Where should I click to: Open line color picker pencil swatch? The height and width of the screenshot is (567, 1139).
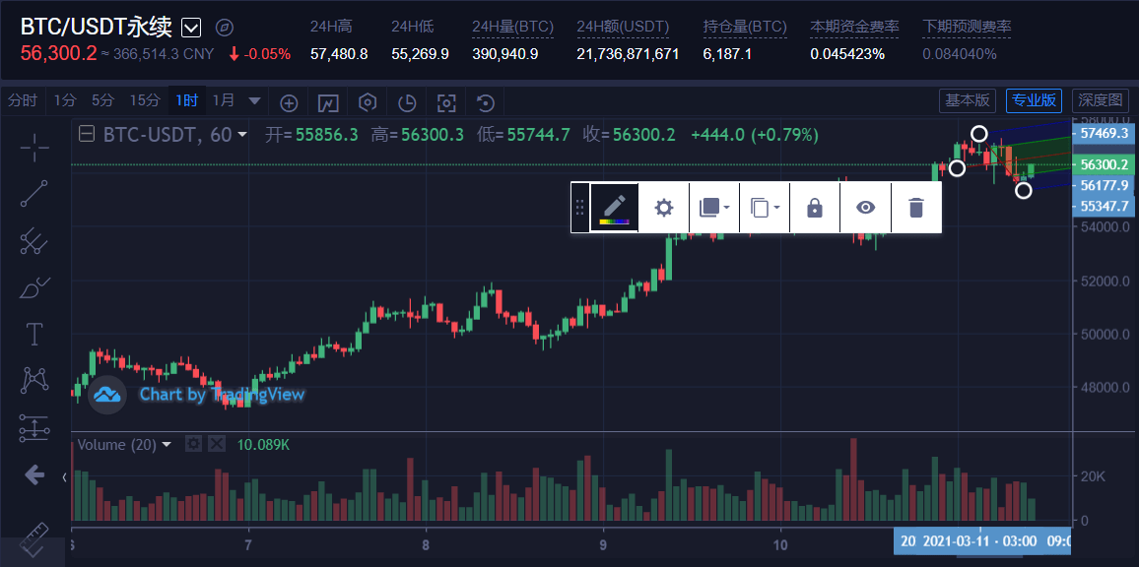point(614,208)
